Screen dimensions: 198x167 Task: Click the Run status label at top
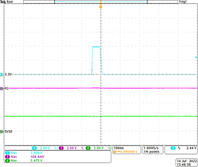9,2
